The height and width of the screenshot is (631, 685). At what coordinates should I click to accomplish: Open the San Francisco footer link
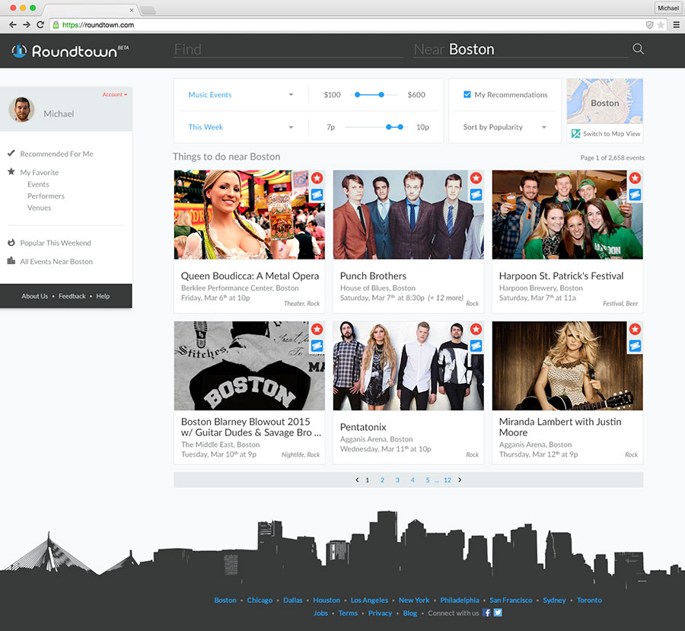pos(511,600)
